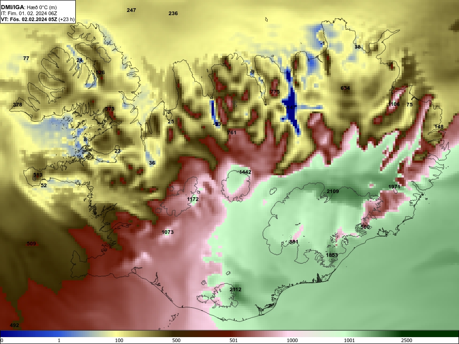Click the map value 1853

coord(332,255)
